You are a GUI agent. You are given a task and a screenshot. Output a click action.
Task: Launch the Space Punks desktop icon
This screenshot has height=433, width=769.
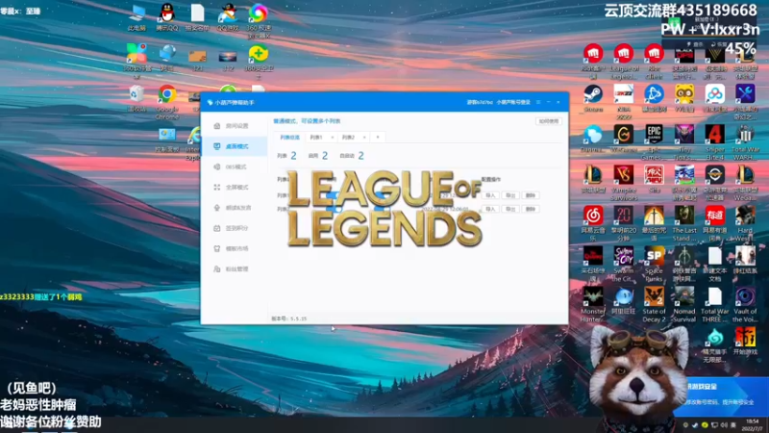pyautogui.click(x=654, y=263)
